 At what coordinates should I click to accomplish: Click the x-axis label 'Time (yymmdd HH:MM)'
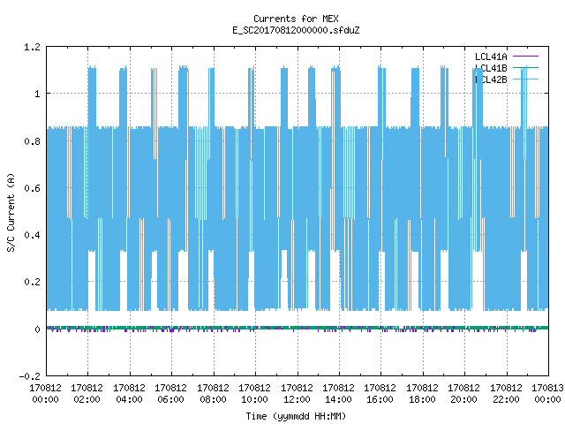(296, 416)
